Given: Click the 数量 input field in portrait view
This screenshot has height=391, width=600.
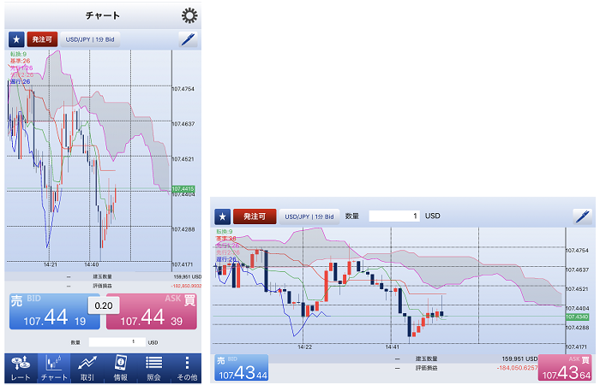Looking at the screenshot, I should pos(117,342).
